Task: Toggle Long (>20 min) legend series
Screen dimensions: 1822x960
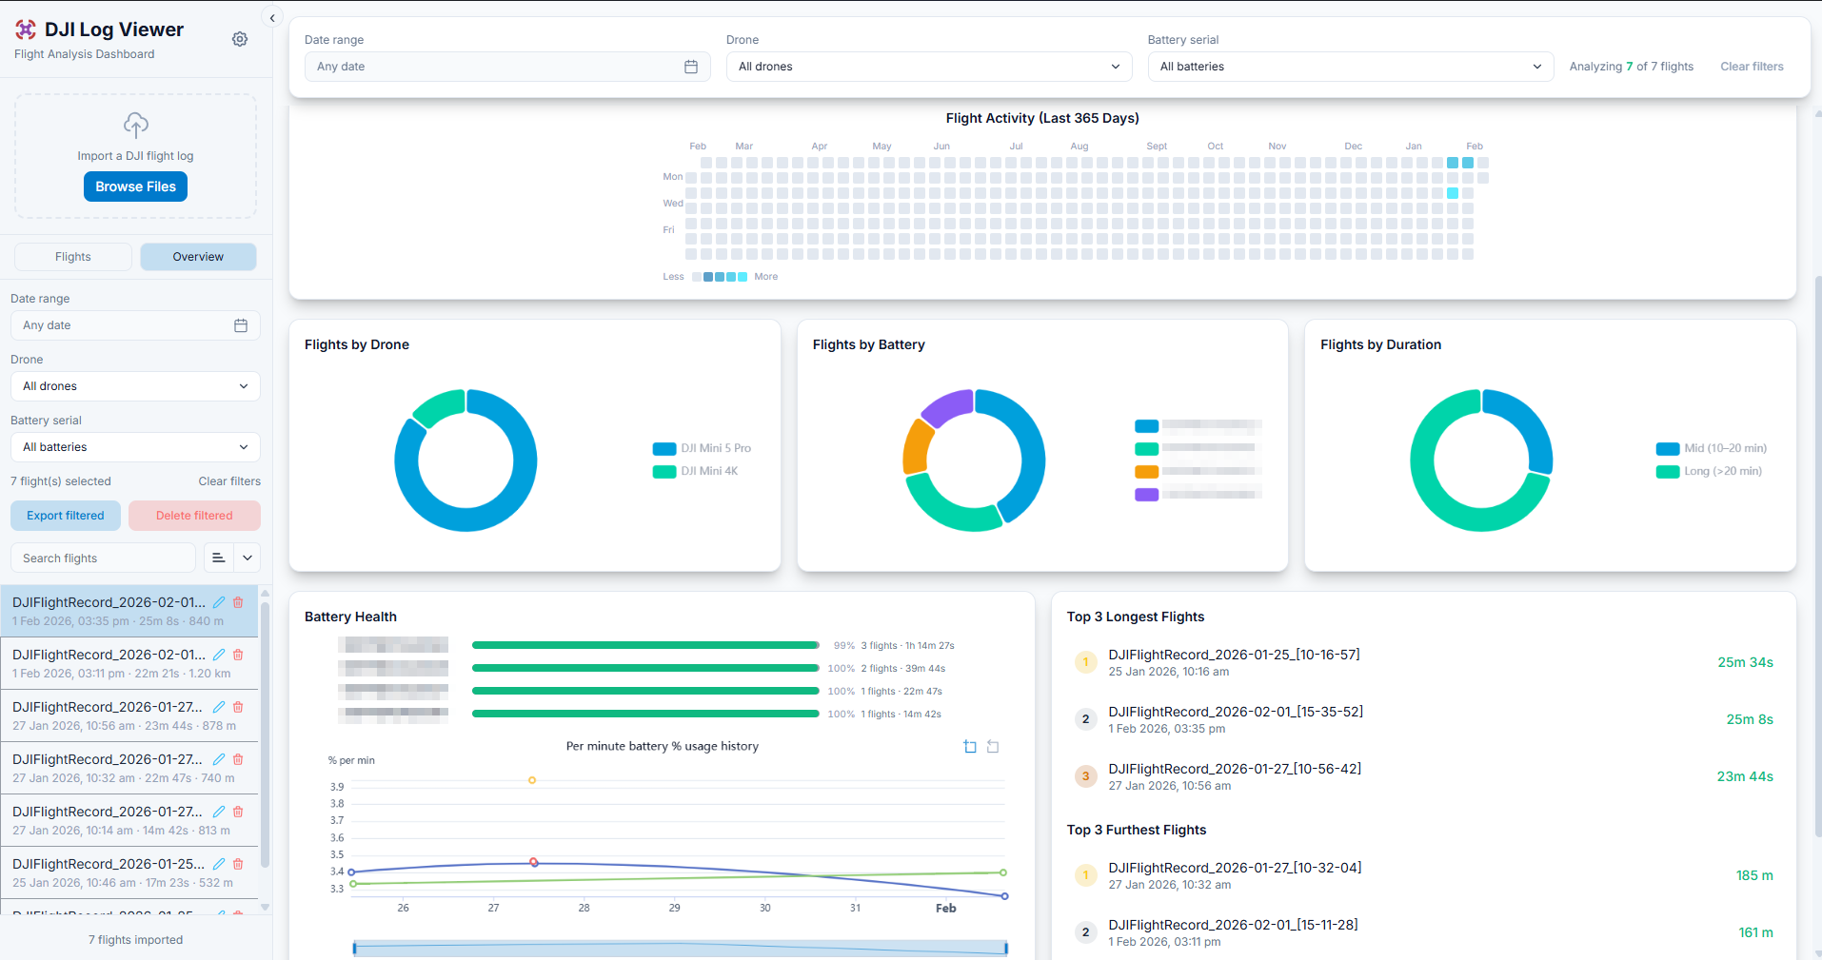Action: coord(1709,471)
